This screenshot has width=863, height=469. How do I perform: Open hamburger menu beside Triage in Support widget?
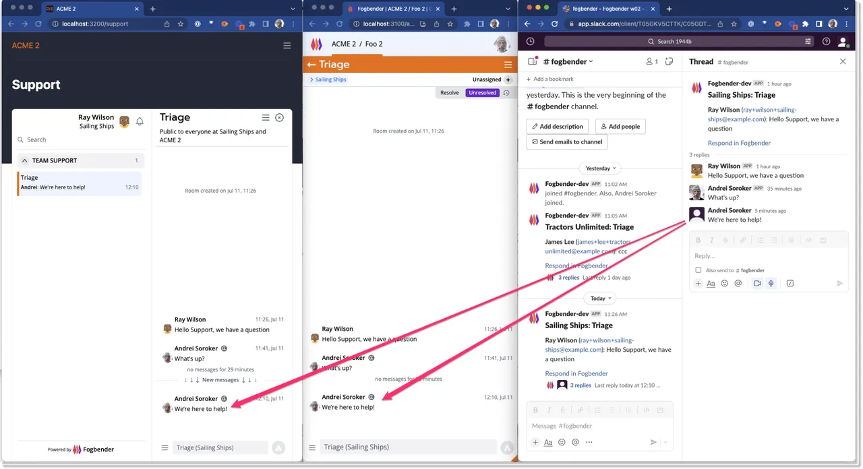(x=266, y=117)
